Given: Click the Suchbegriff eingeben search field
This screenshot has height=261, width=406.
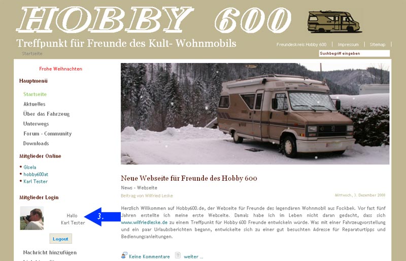Looking at the screenshot, I should 354,53.
